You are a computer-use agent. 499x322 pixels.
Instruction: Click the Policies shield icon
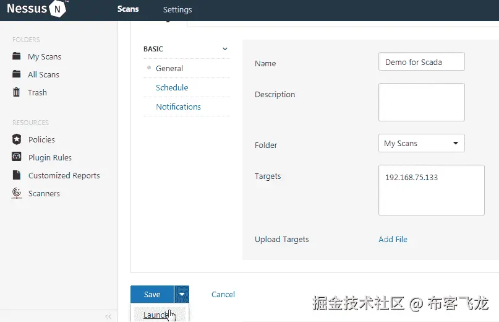point(17,139)
